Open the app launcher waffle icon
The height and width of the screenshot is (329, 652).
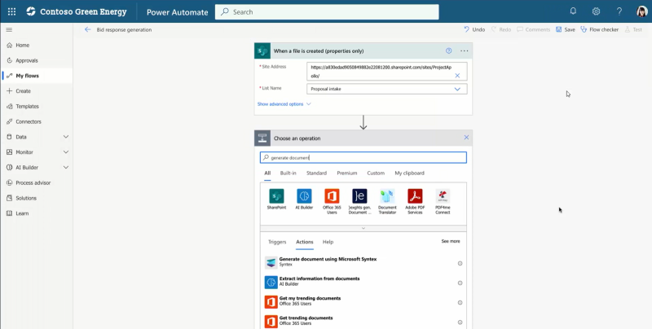pyautogui.click(x=11, y=11)
